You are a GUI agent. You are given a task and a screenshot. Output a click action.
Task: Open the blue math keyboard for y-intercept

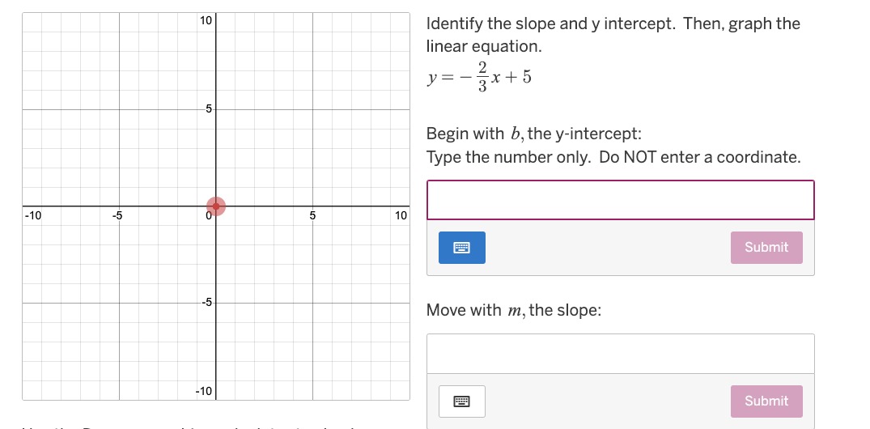(461, 248)
